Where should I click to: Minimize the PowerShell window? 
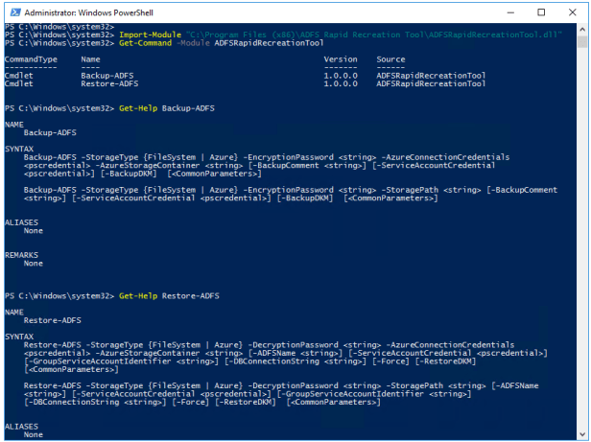point(510,12)
